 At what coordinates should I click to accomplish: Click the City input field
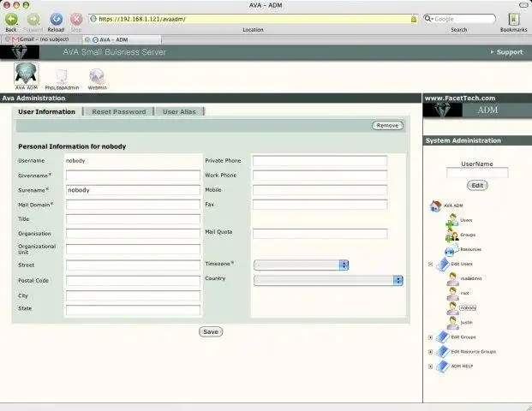(x=133, y=295)
